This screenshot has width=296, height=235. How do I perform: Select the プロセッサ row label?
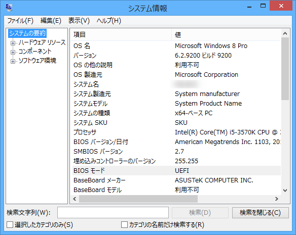click(x=85, y=132)
